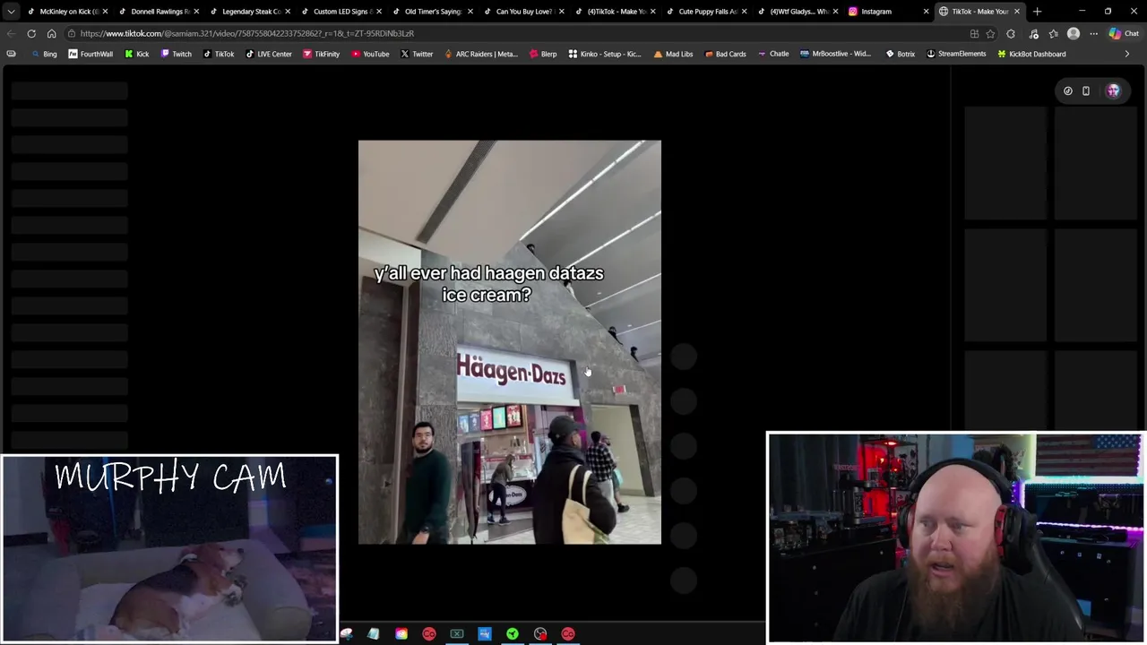Open a new browser tab
The image size is (1147, 645).
click(1037, 12)
